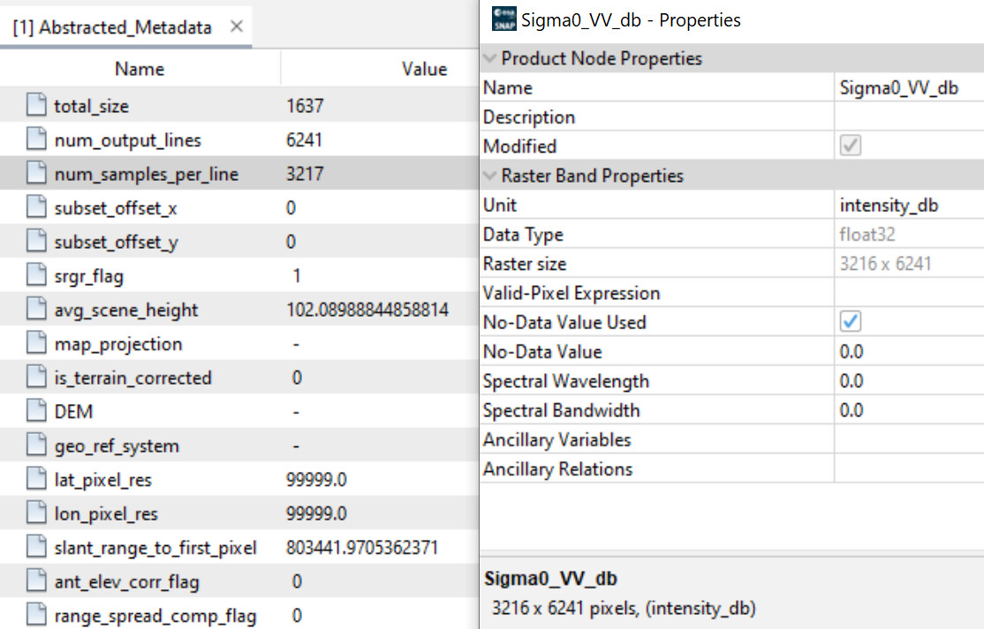Click the subset_offset_x file icon
Viewport: 984px width, 629px height.
36,206
